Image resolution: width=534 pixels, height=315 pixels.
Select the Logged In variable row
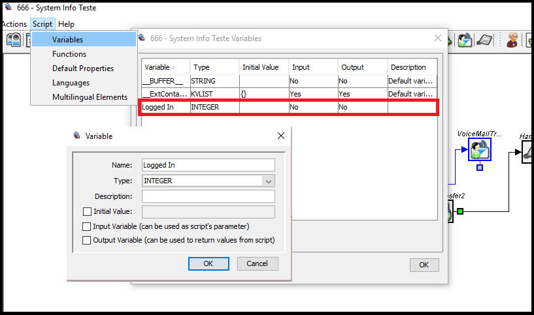pos(289,107)
